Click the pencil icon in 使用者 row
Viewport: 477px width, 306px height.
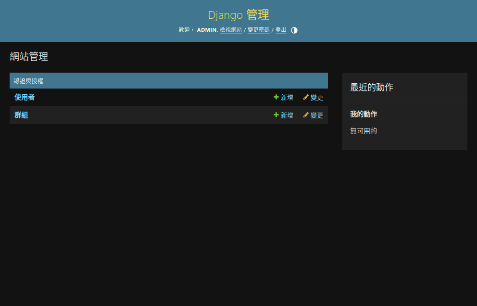click(306, 97)
